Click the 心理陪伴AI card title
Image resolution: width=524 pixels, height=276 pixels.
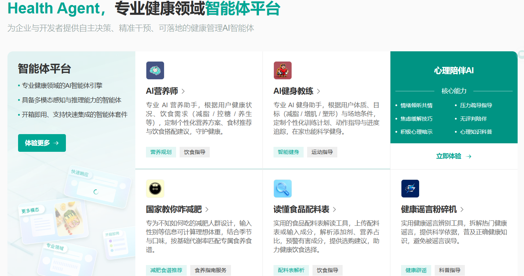click(454, 70)
